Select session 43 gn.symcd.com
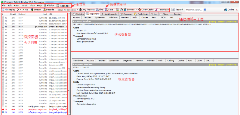 pos(35,27)
